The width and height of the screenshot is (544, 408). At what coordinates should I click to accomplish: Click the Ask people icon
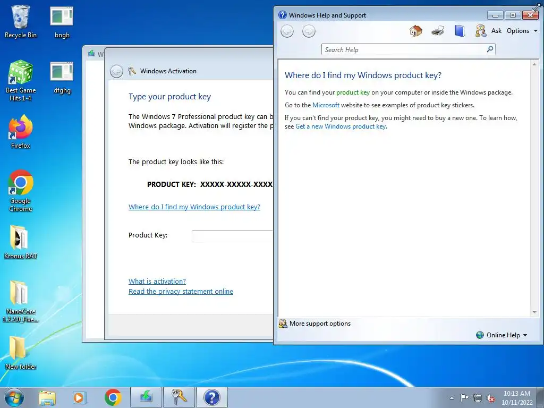[480, 31]
